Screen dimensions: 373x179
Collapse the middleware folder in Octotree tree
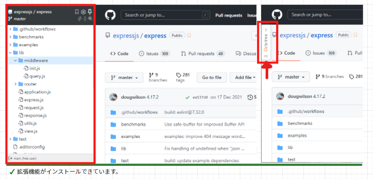click(x=15, y=60)
